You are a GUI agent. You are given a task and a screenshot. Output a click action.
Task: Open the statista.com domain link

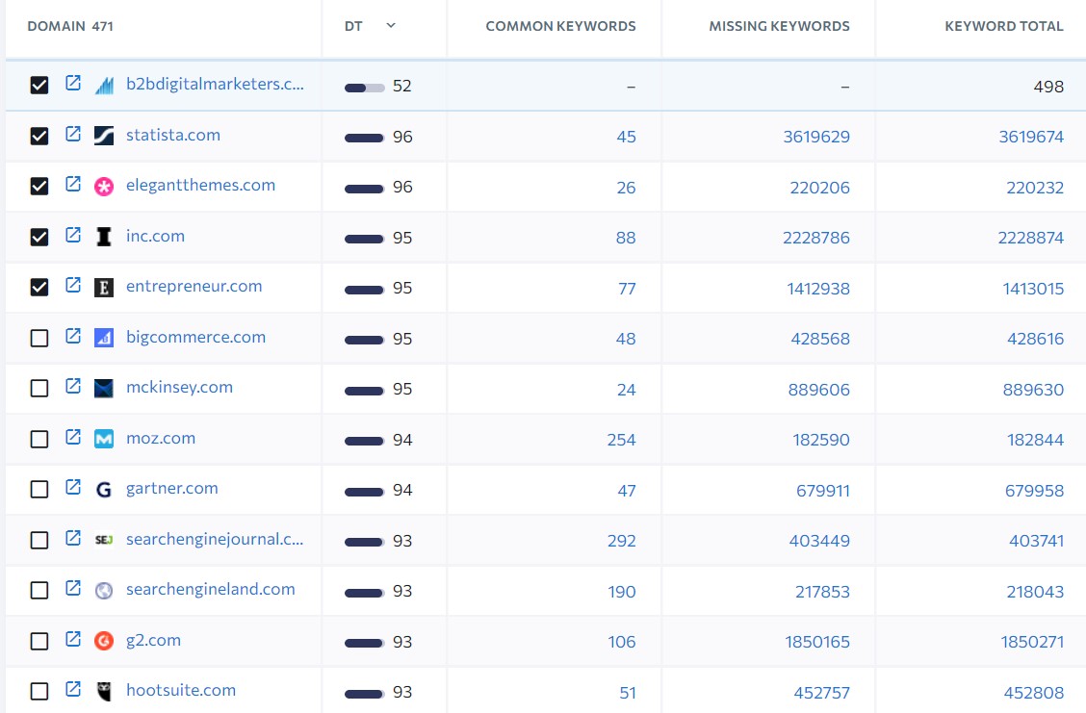(173, 135)
